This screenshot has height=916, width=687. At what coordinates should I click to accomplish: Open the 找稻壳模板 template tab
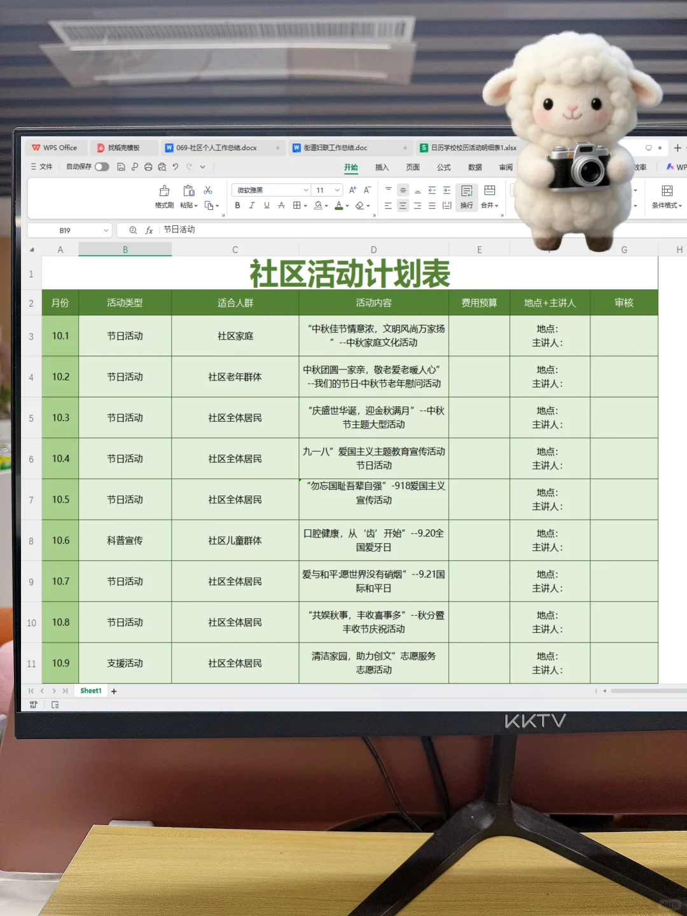coord(123,148)
